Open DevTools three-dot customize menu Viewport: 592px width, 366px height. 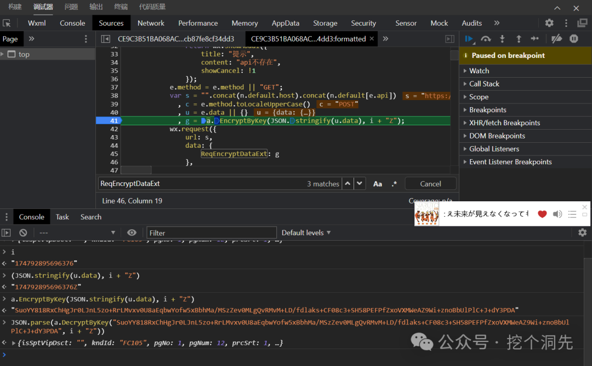pos(566,23)
